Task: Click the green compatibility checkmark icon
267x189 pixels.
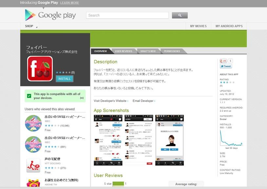Action: tap(29, 96)
